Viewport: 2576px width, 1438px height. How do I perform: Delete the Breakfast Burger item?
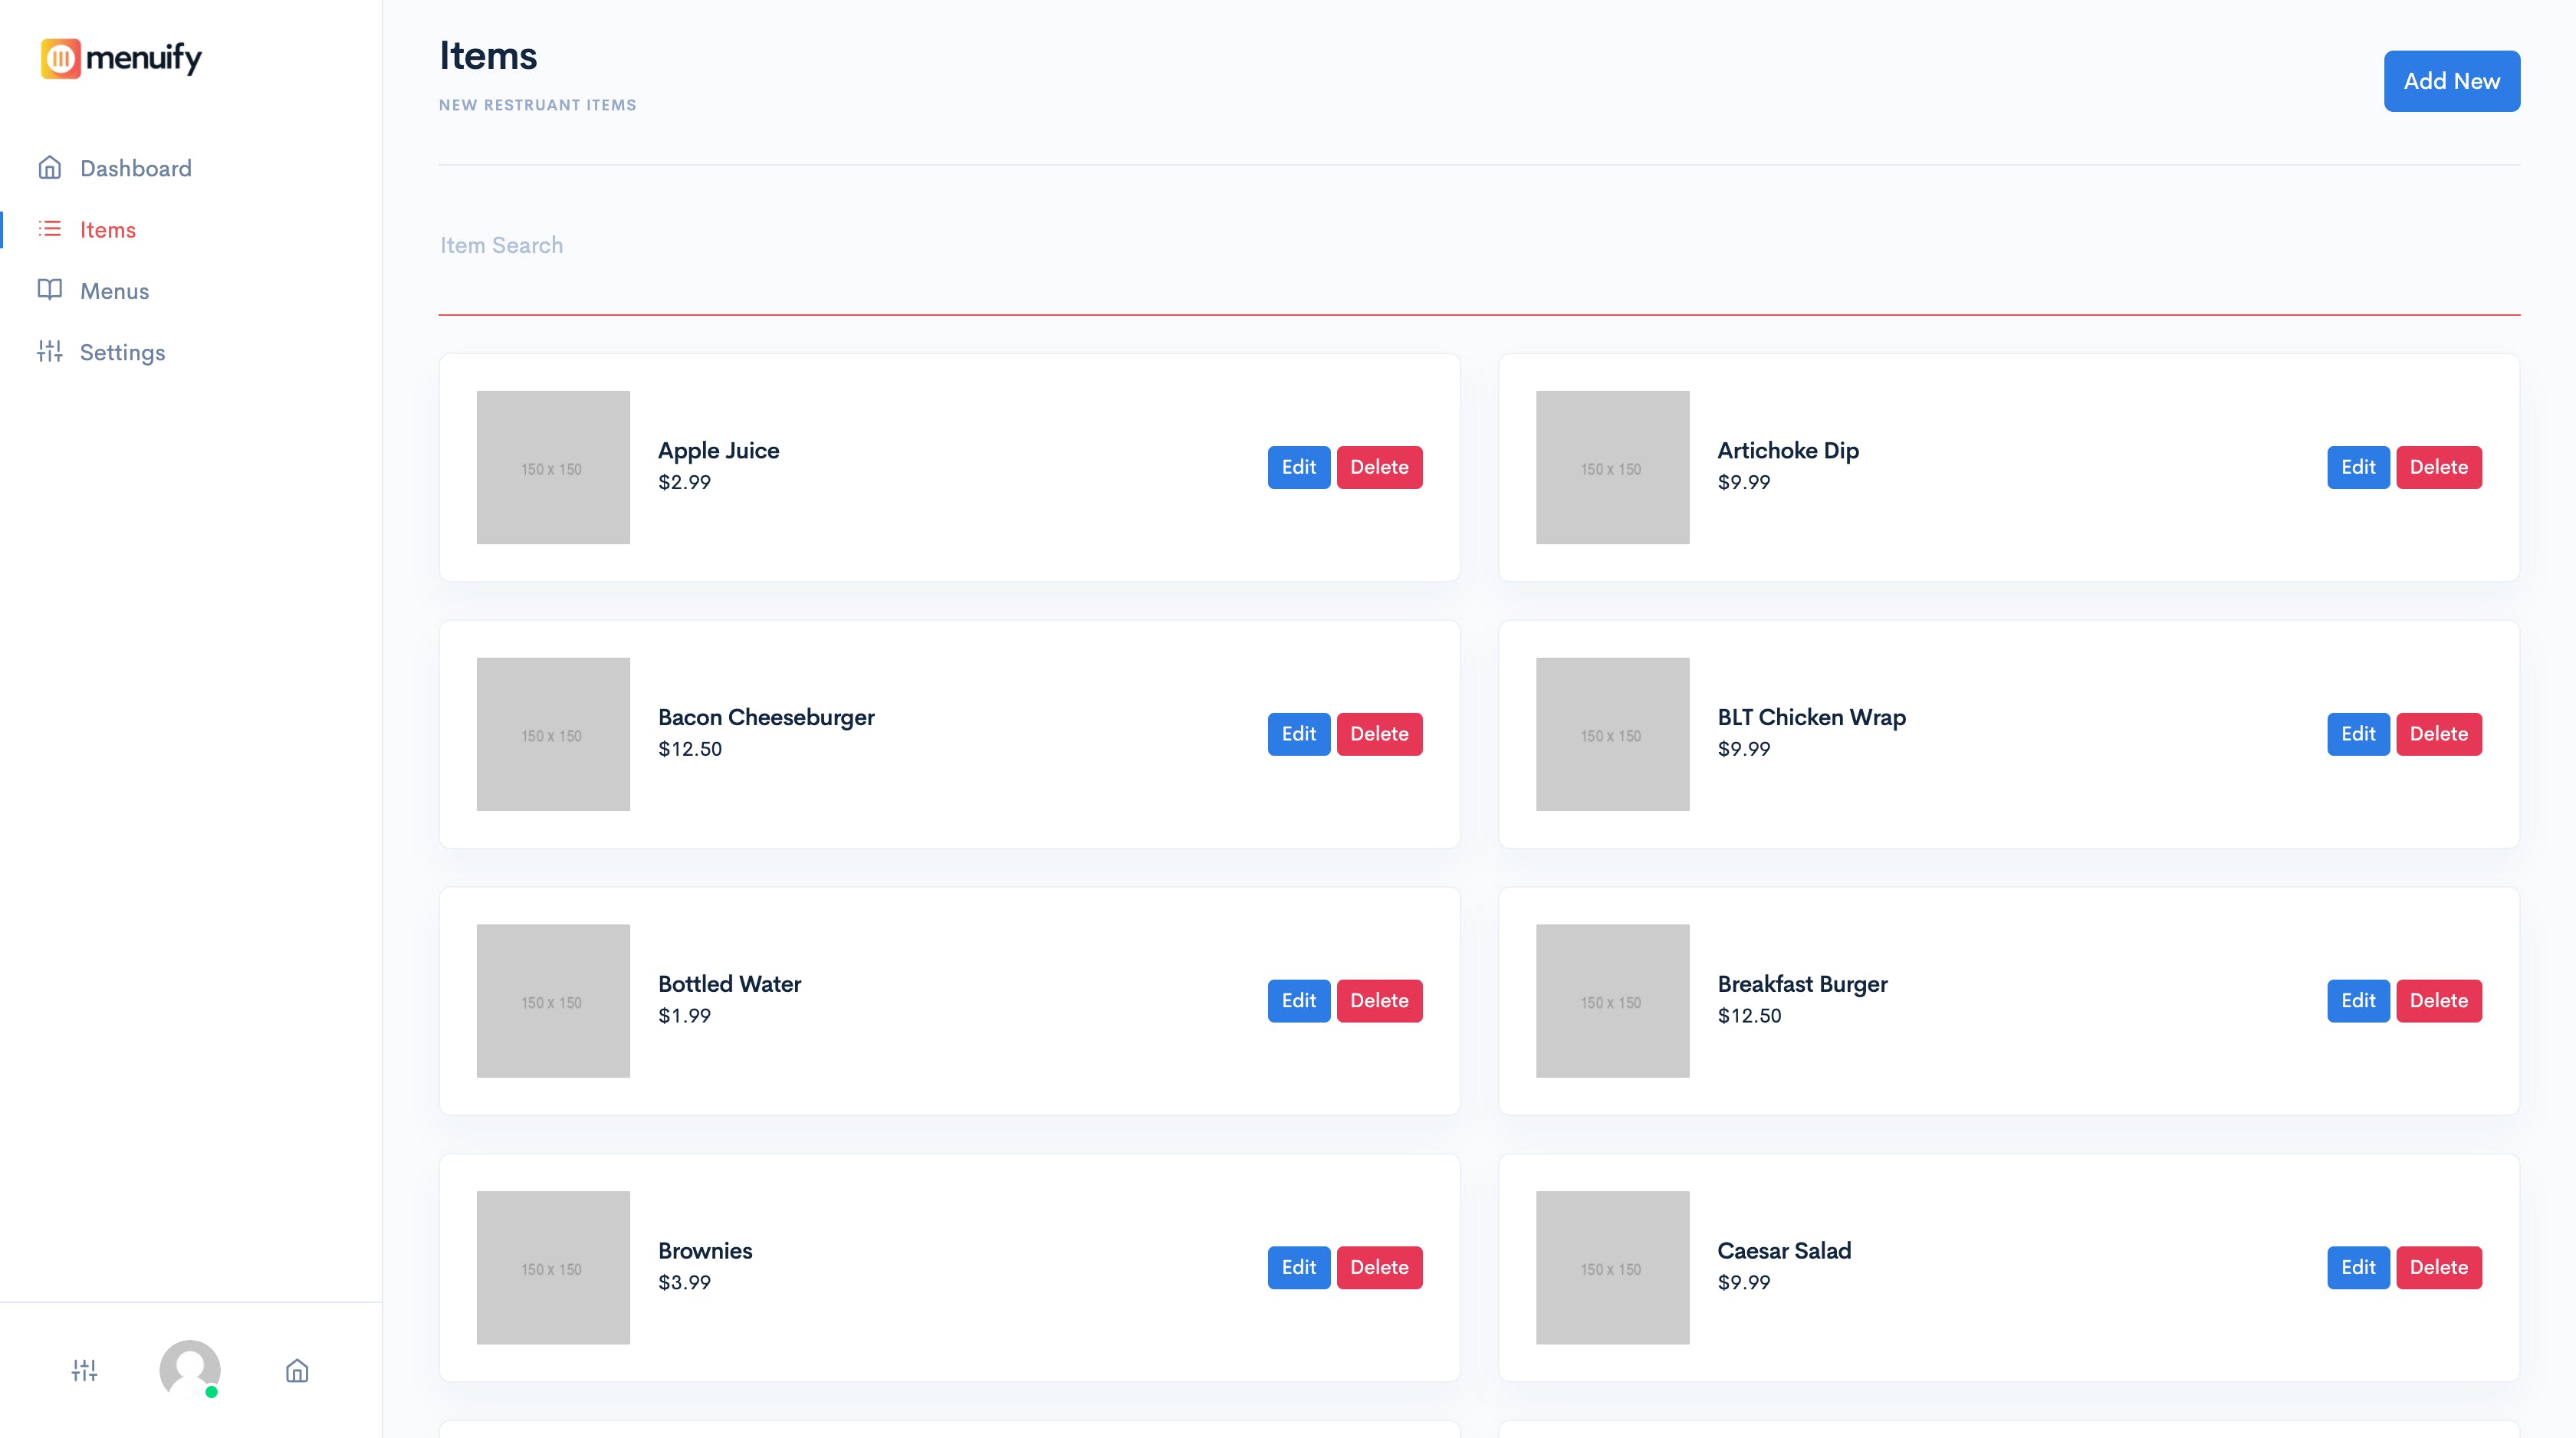[2438, 1001]
